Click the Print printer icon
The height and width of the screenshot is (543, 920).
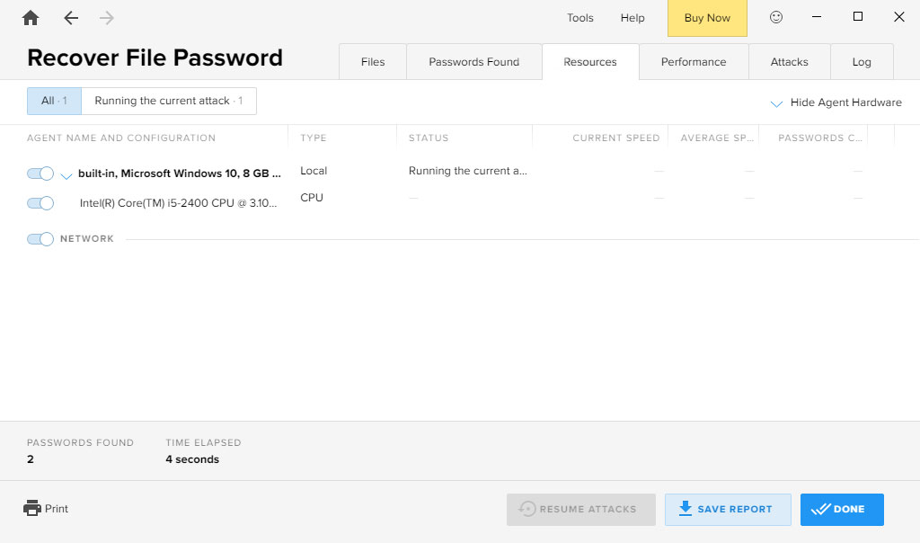[32, 508]
